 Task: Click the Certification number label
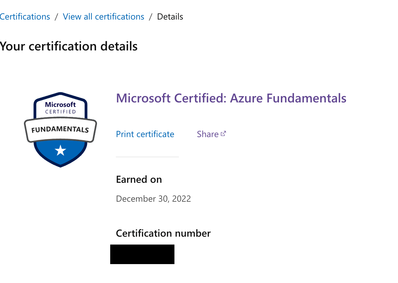163,233
